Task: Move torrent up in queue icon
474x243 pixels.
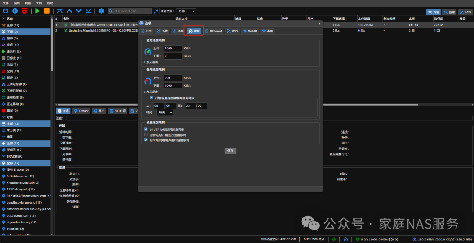Action: tap(69, 11)
